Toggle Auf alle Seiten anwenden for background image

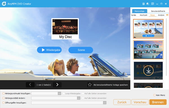point(83,98)
